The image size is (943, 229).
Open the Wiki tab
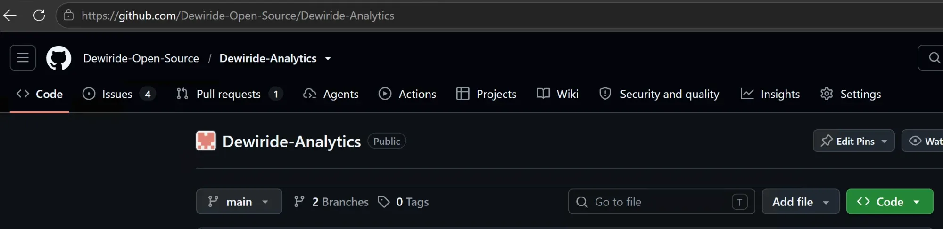[557, 94]
